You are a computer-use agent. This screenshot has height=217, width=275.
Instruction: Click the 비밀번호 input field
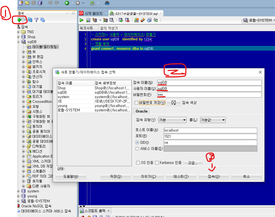pyautogui.click(x=209, y=95)
